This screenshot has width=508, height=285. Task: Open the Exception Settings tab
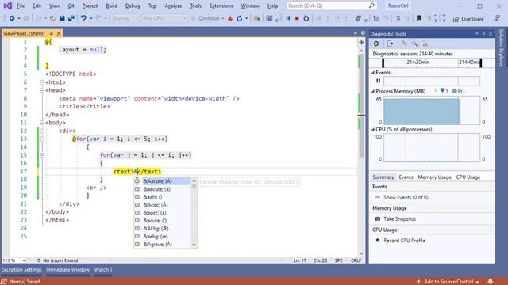coord(21,269)
